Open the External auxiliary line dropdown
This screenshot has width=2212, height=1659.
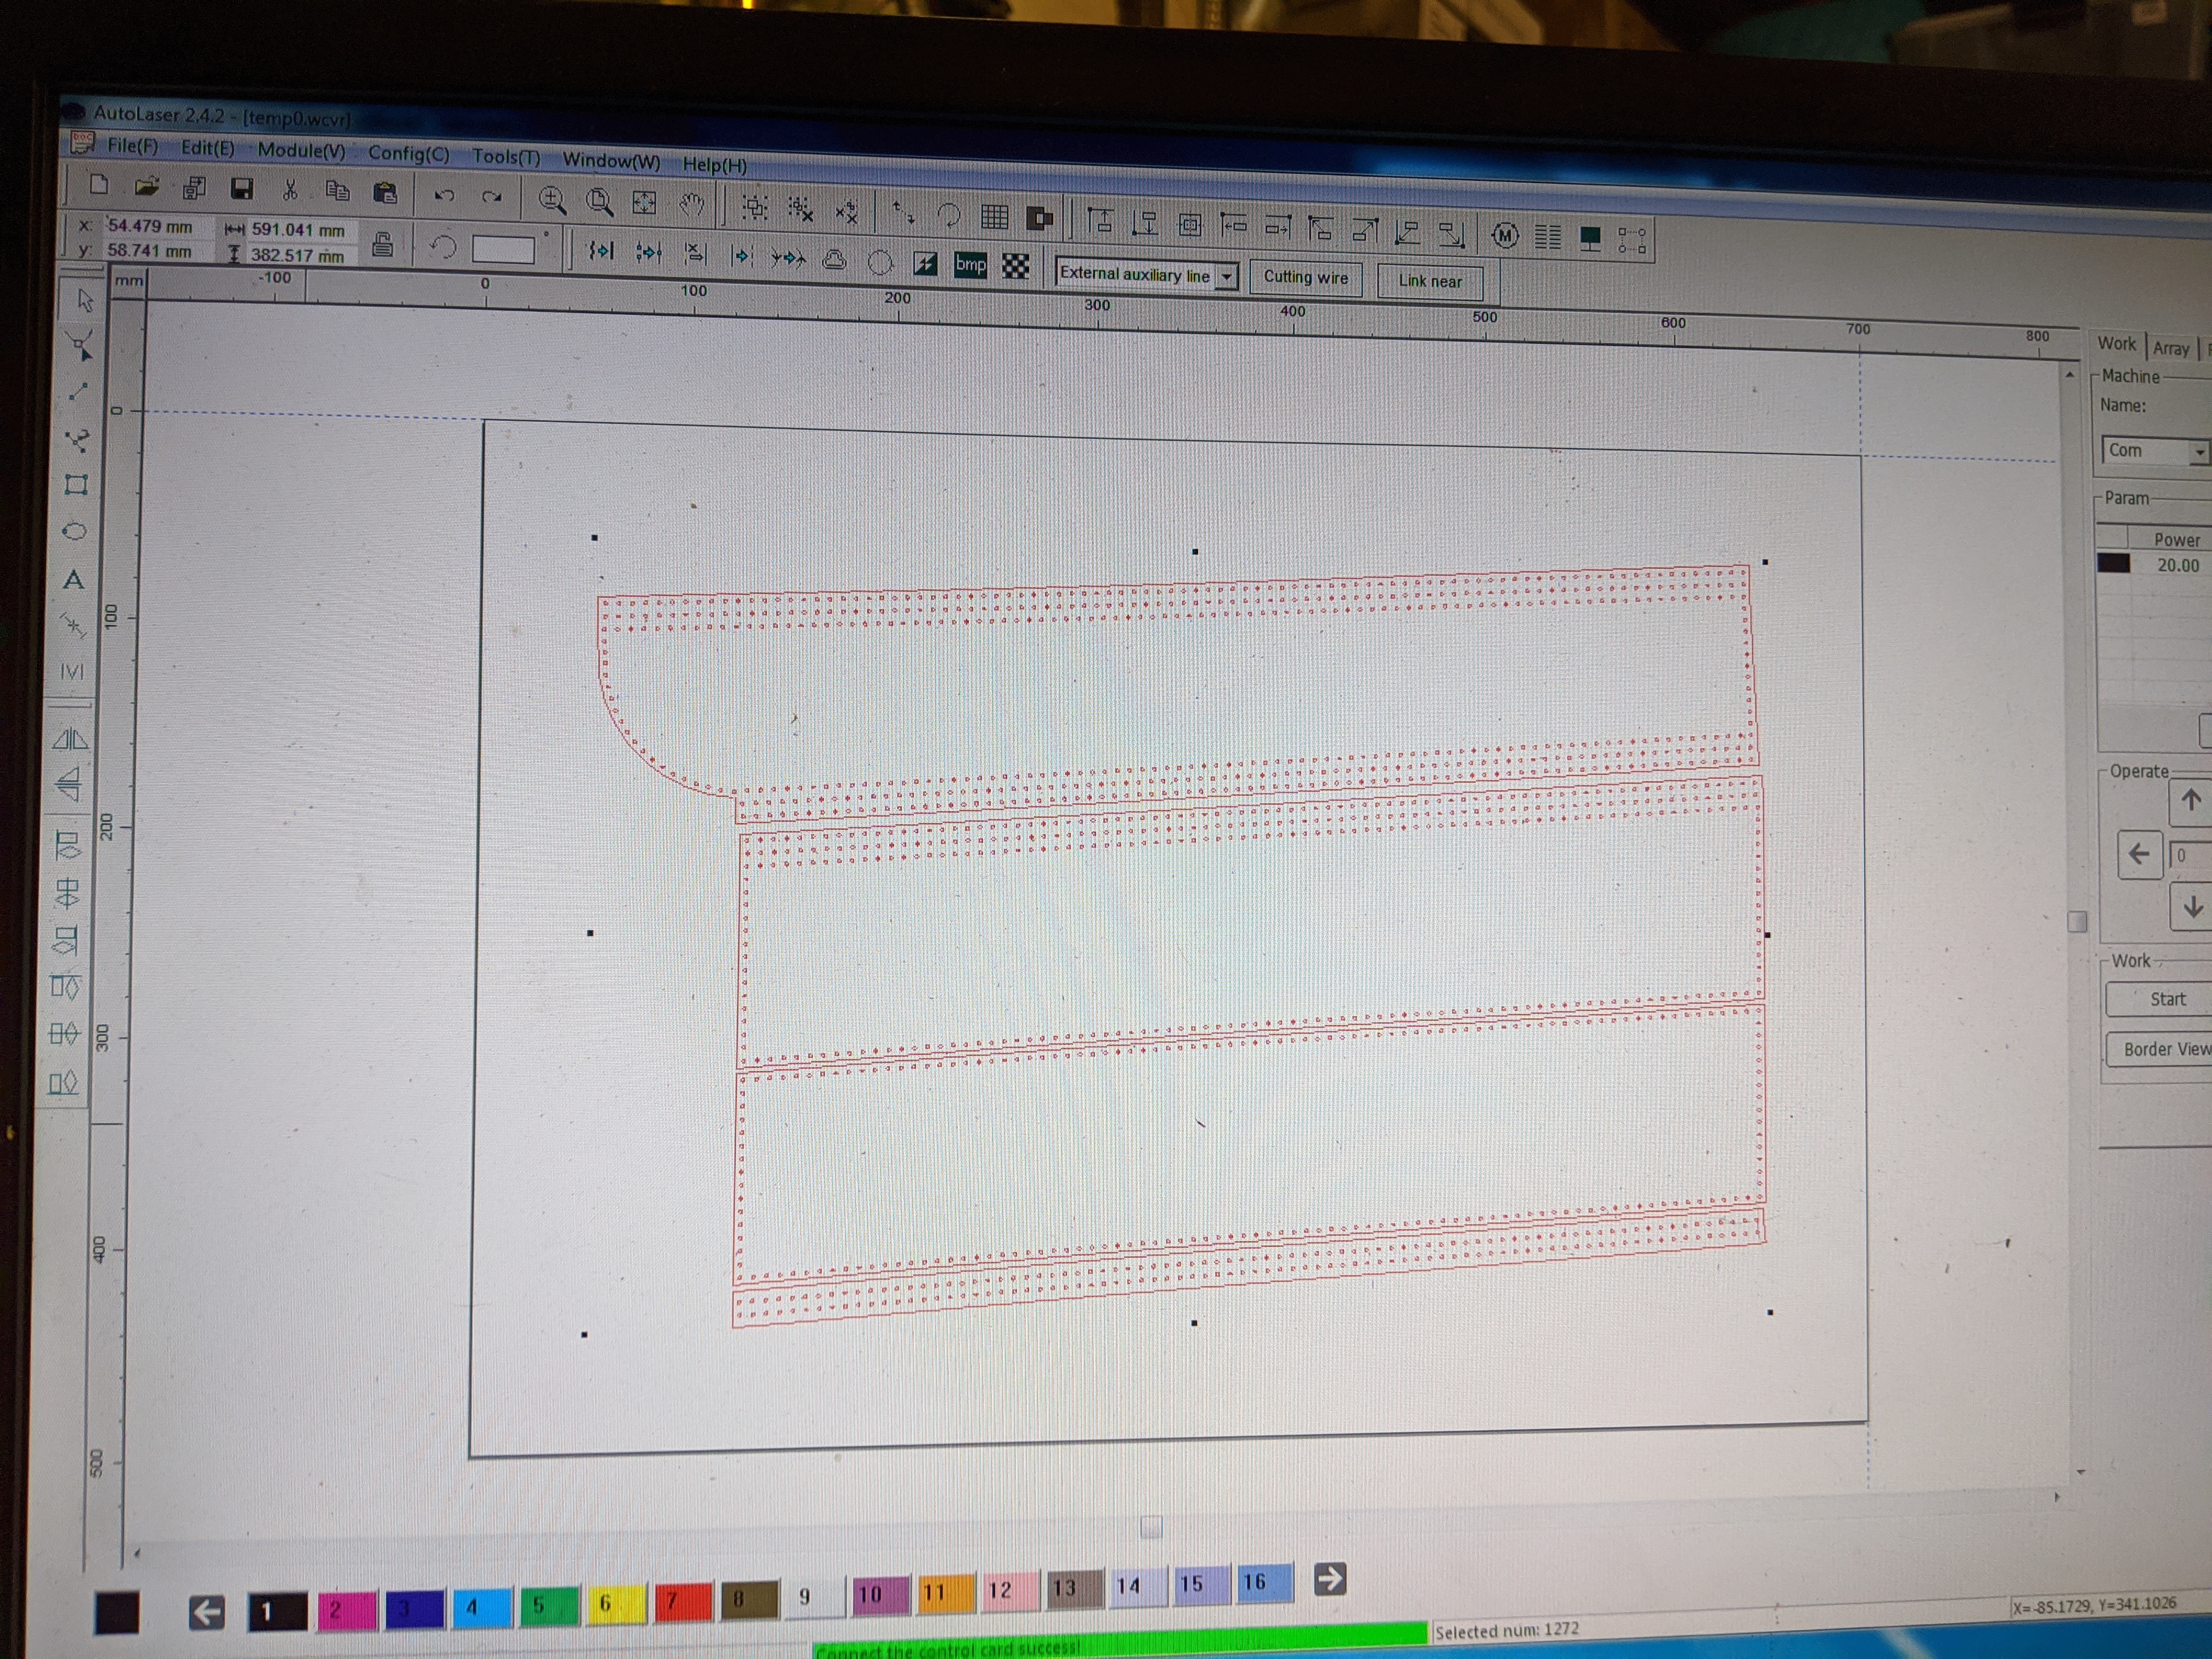coord(1227,276)
